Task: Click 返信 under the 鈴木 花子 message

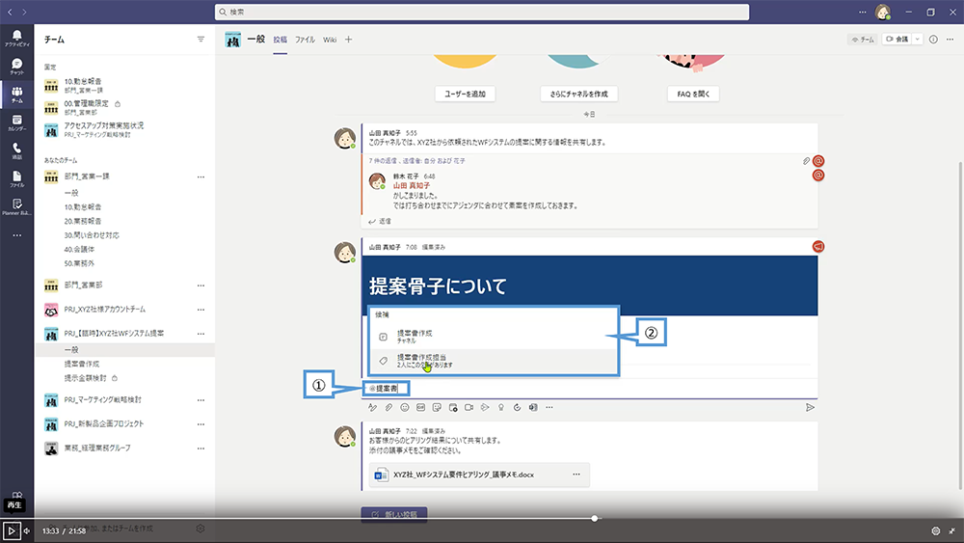Action: 379,222
